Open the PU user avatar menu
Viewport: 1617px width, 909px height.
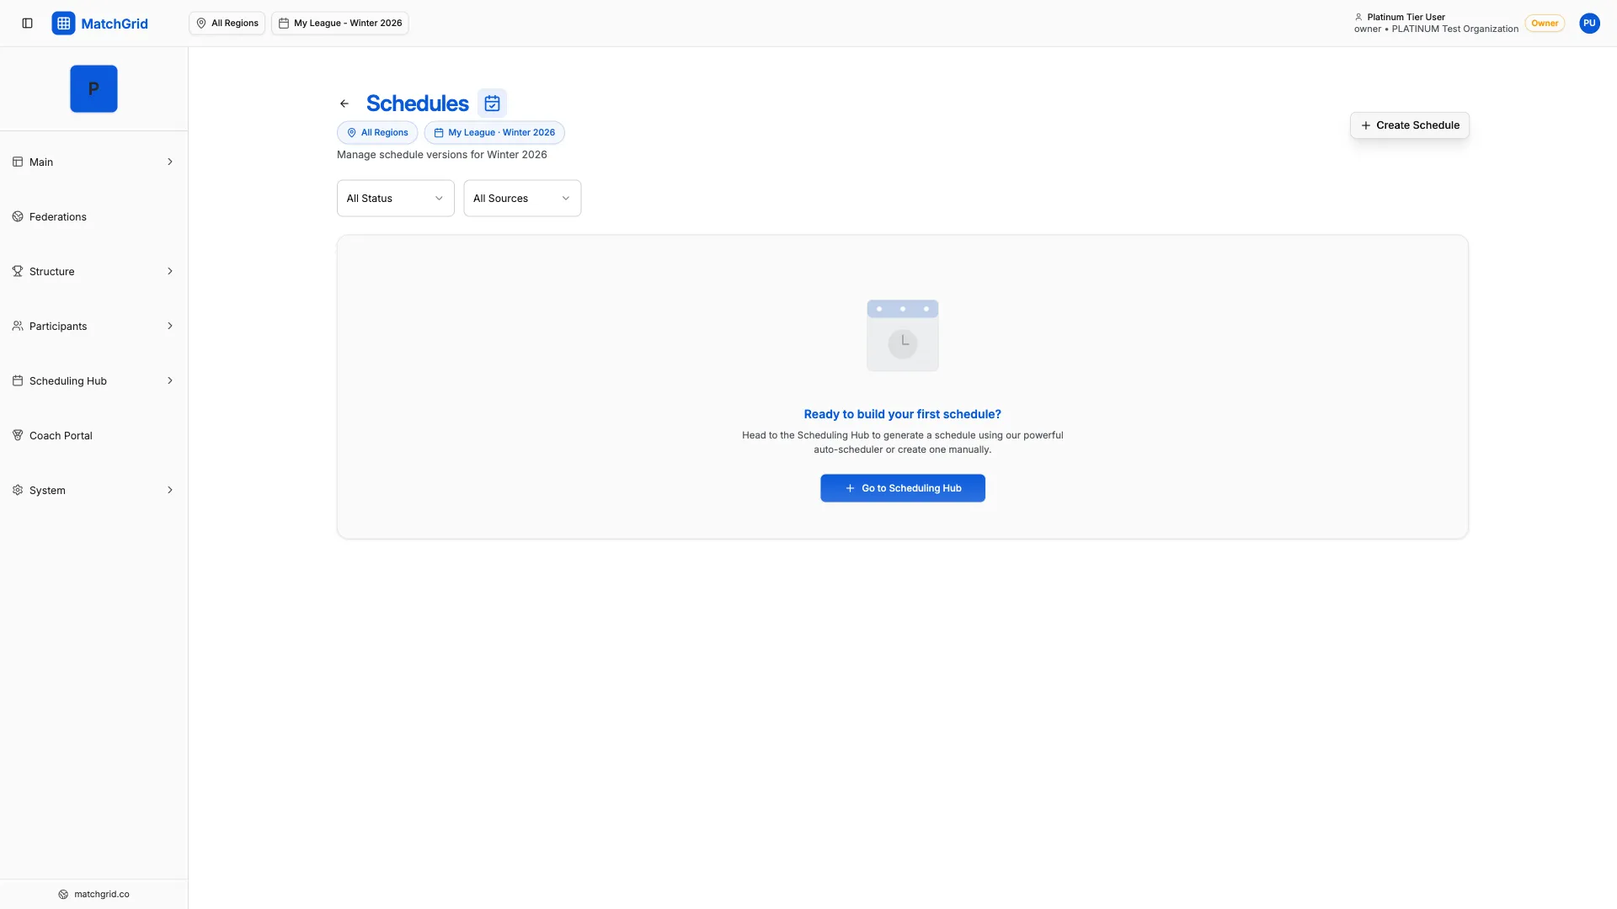coord(1589,23)
